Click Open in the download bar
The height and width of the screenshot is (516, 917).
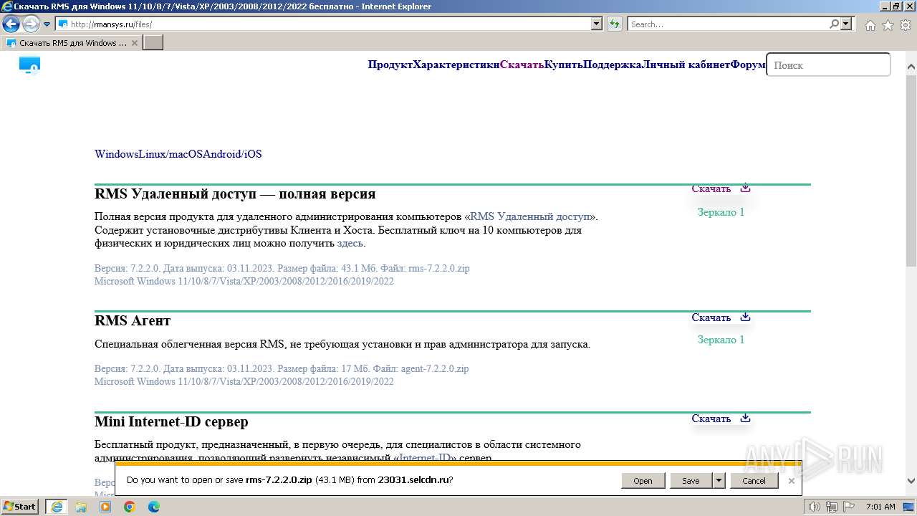(643, 481)
